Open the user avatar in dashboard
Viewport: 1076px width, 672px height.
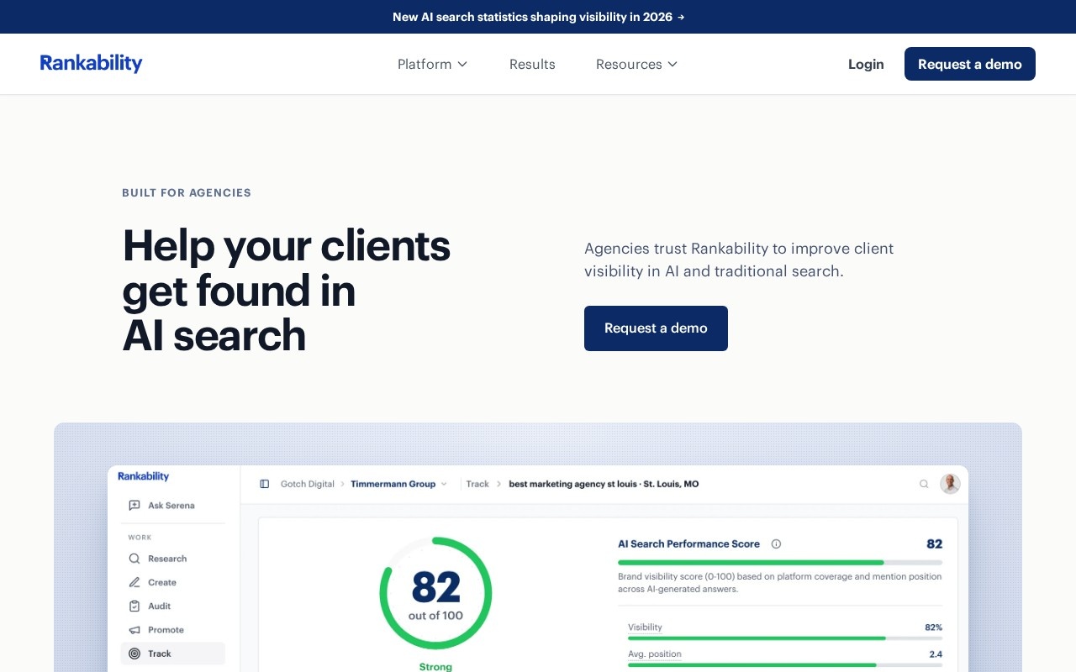click(950, 484)
